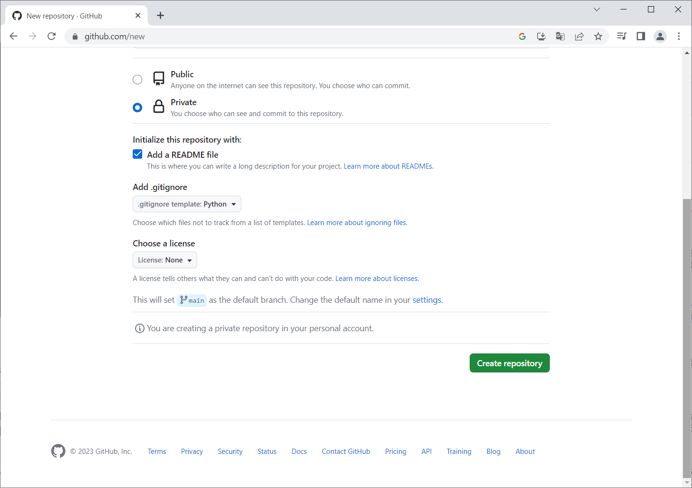Bookmark this page with the star icon

point(598,36)
